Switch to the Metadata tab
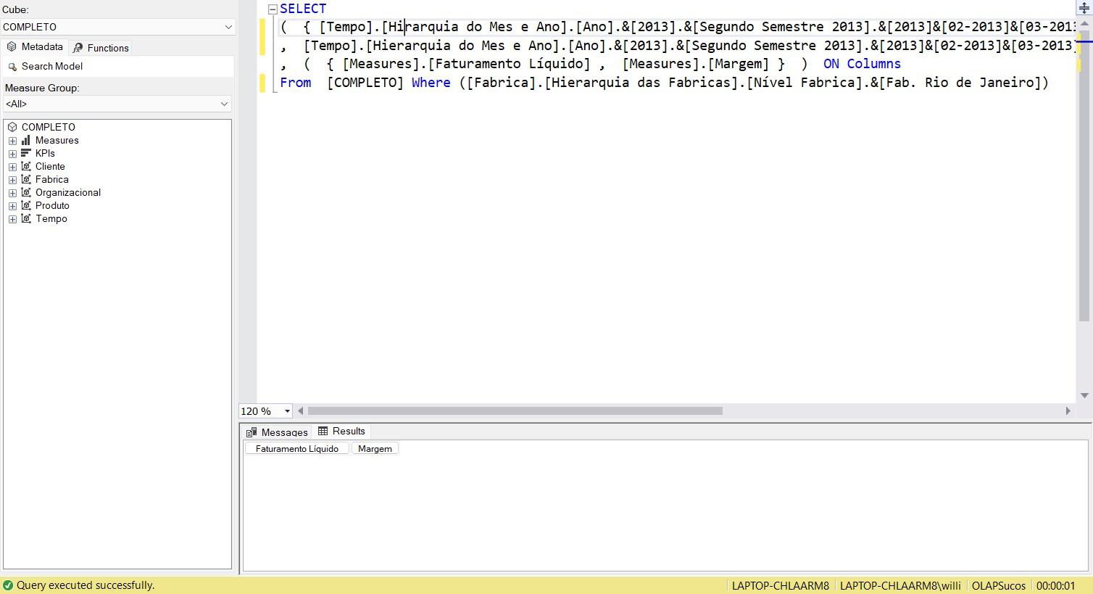This screenshot has height=594, width=1093. (x=34, y=46)
